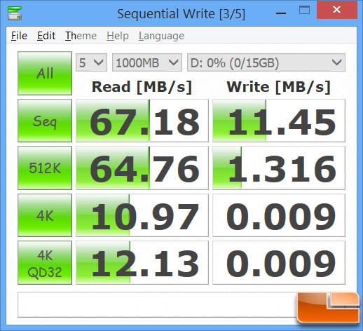Open the Language menu
This screenshot has height=331, width=363.
click(161, 36)
